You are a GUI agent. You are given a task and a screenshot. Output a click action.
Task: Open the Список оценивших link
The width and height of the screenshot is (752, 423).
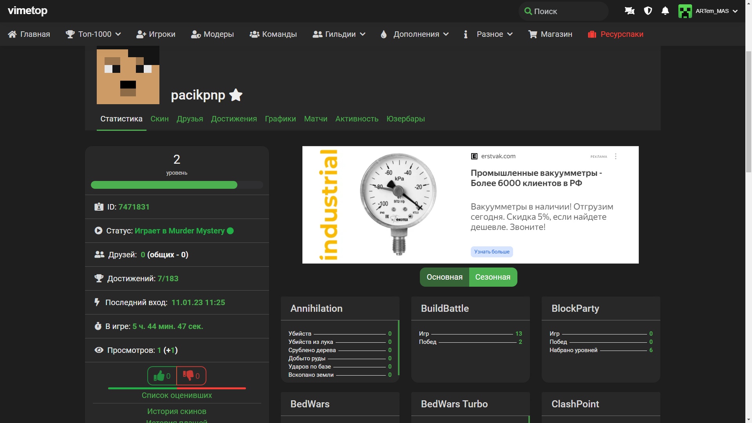177,395
